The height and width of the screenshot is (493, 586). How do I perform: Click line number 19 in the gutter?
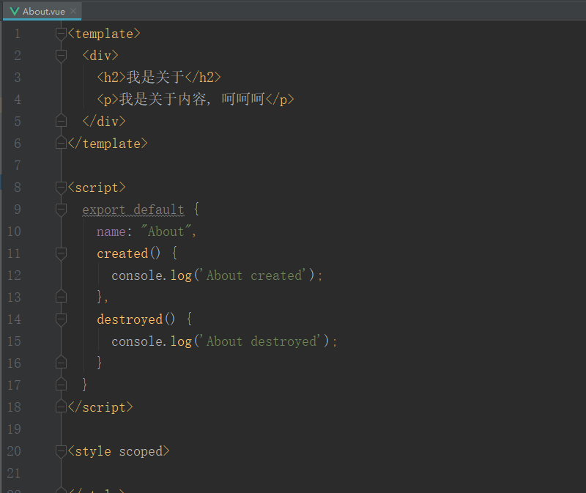(x=14, y=429)
